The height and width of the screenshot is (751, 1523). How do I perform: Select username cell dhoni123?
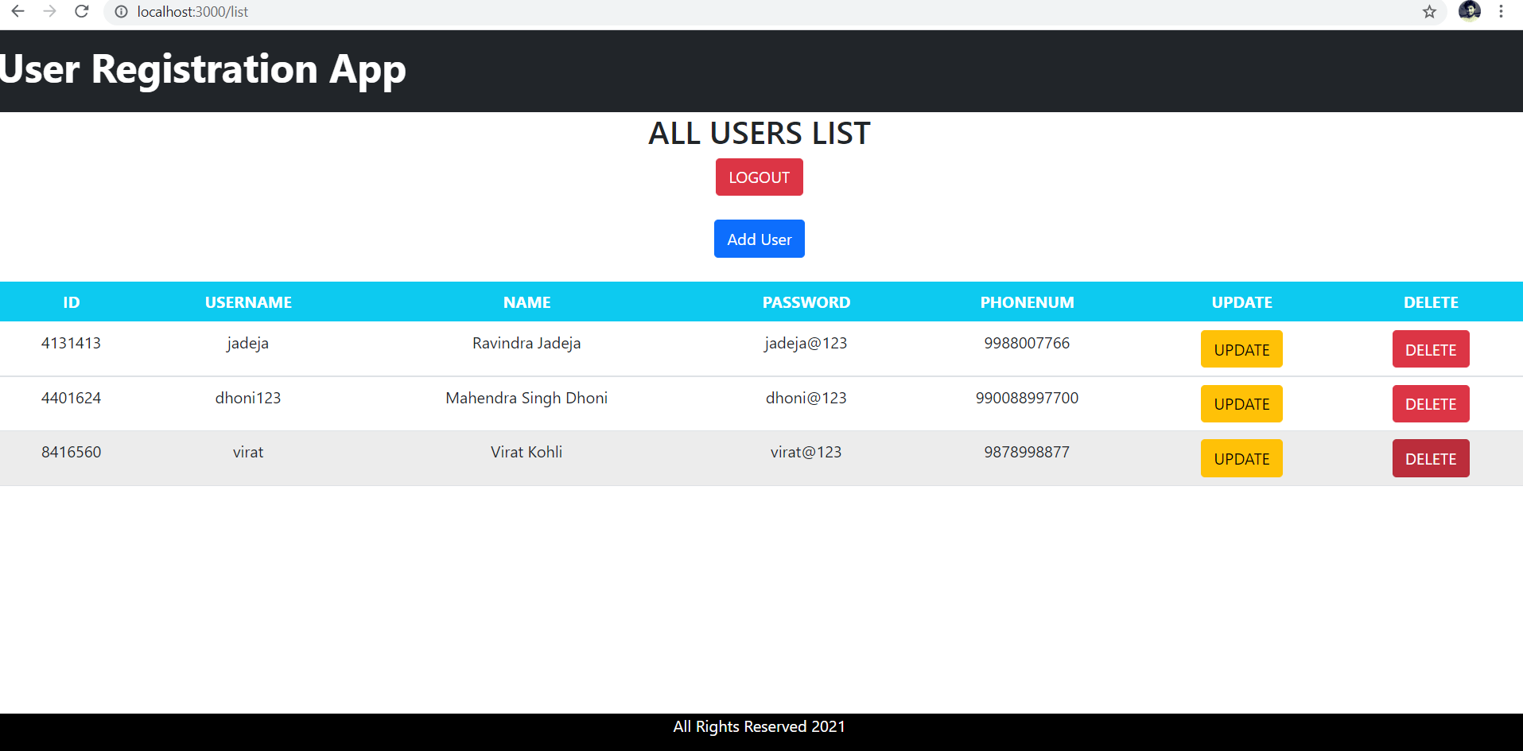tap(248, 398)
